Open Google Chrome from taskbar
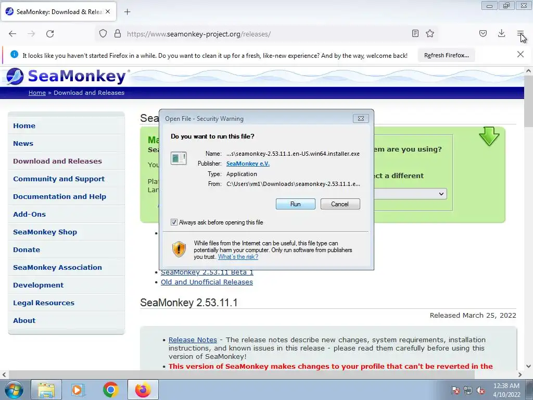Viewport: 533px width, 400px height. point(110,390)
